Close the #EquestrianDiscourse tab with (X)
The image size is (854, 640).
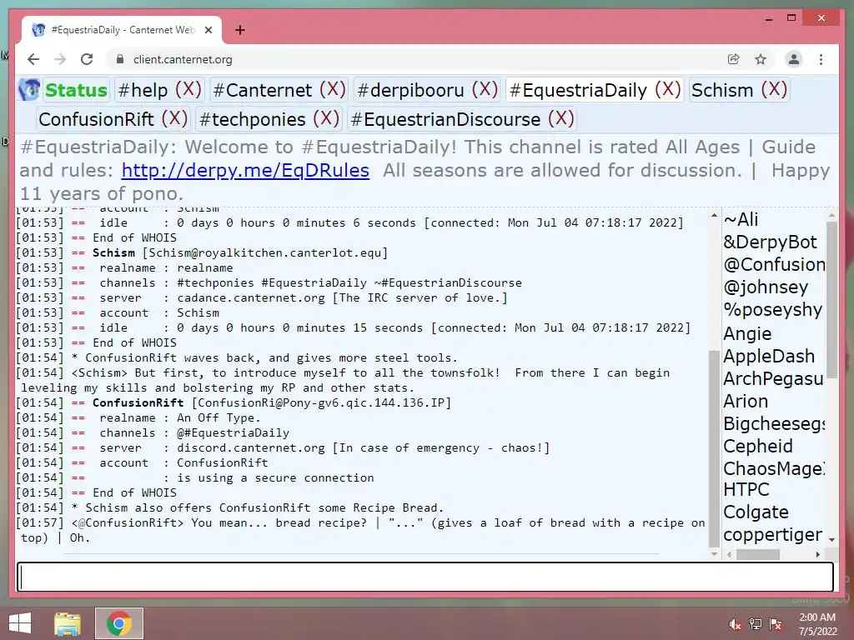tap(561, 118)
